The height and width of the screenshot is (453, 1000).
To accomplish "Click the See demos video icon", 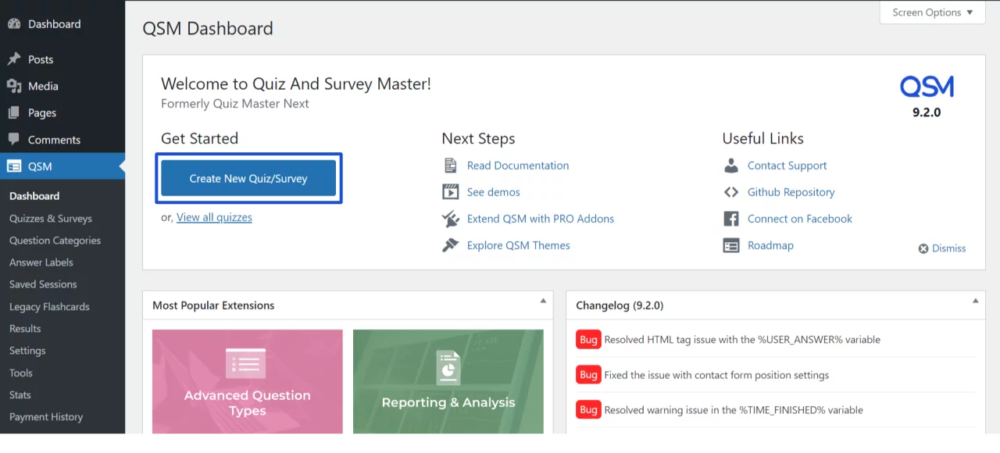I will click(450, 192).
